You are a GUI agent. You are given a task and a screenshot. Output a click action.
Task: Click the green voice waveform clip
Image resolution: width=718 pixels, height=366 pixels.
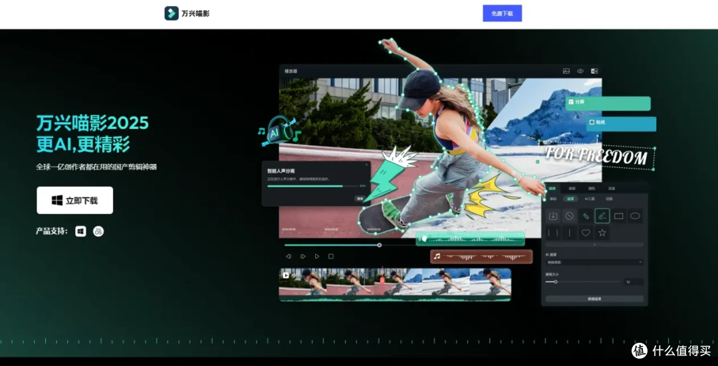[470, 239]
